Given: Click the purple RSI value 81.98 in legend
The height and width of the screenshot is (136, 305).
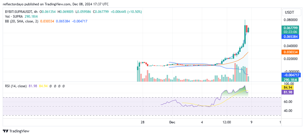Looking at the screenshot, I should pos(32,86).
